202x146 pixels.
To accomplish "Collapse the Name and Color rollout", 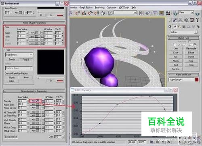I will pyautogui.click(x=183, y=75).
